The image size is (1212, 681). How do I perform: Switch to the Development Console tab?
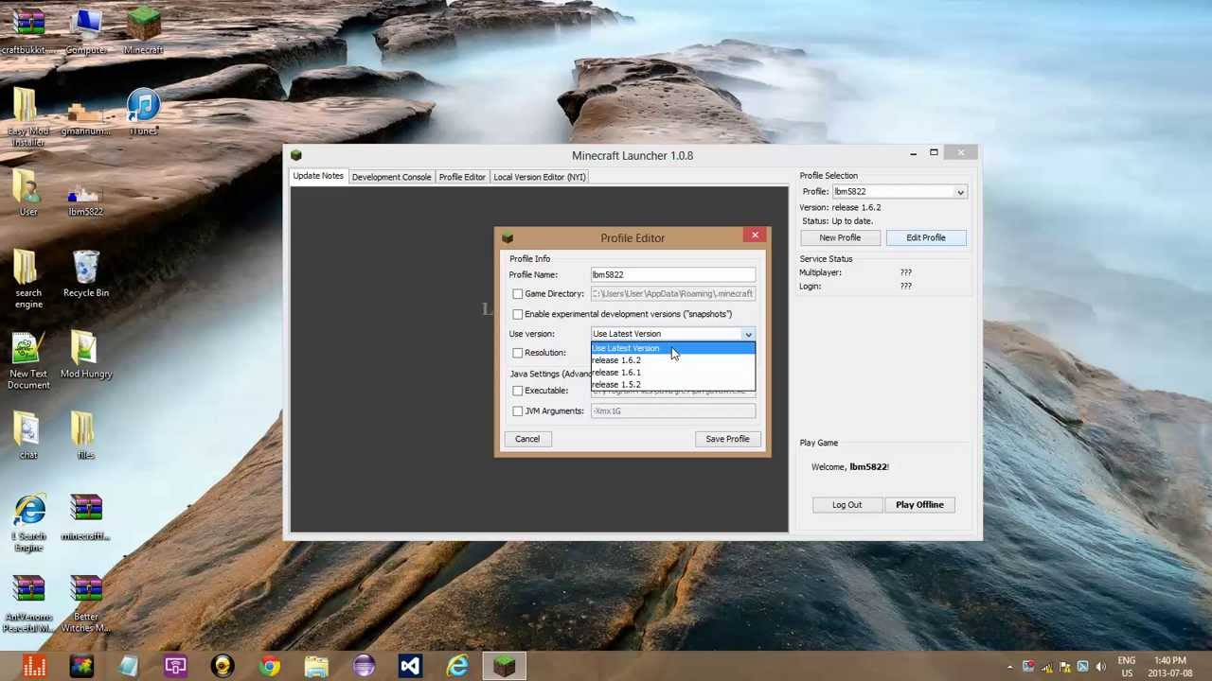[x=391, y=177]
